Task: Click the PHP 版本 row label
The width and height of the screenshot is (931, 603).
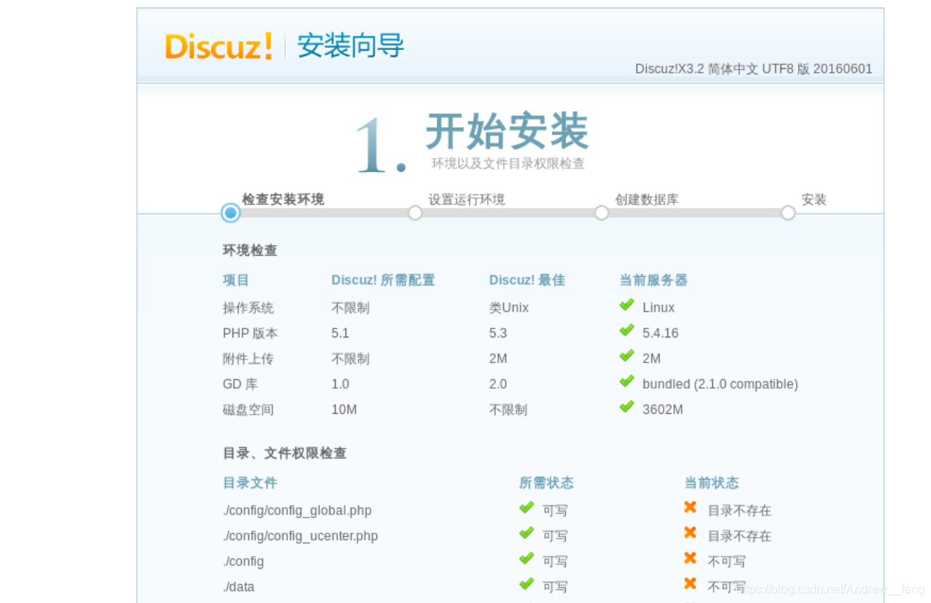Action: (250, 333)
